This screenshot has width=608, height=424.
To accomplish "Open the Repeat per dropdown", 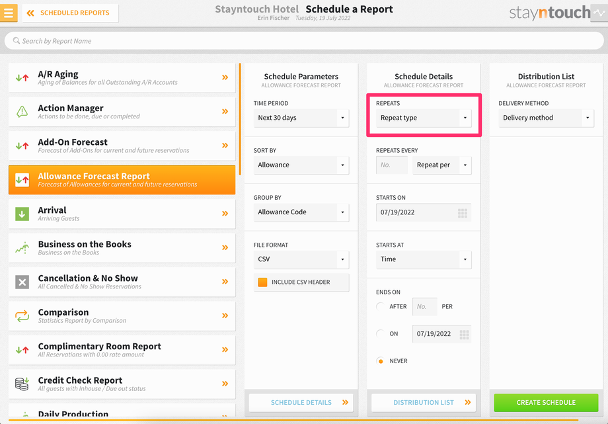I will point(442,165).
